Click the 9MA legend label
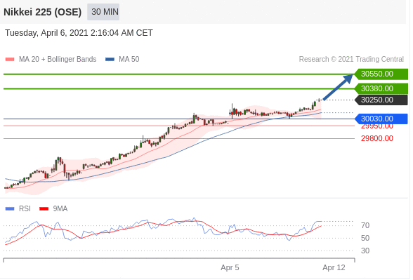This screenshot has width=413, height=280. click(60, 208)
